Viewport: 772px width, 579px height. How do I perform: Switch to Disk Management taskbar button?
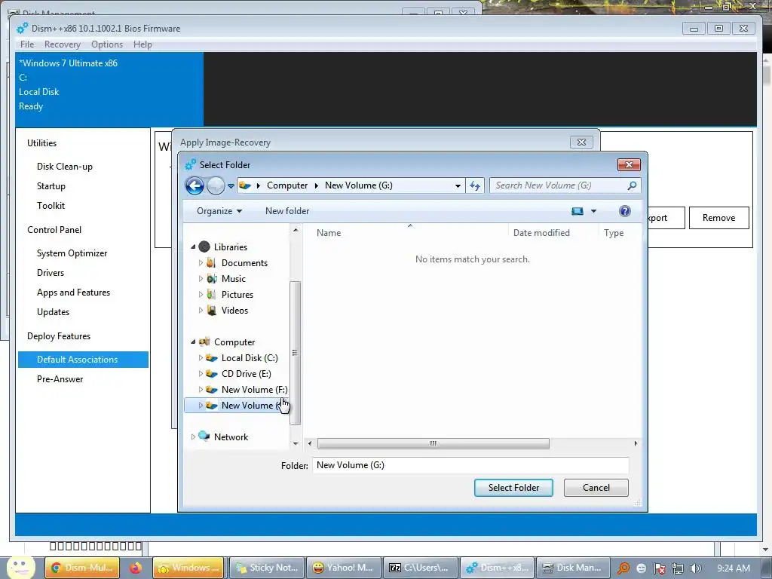click(x=573, y=568)
